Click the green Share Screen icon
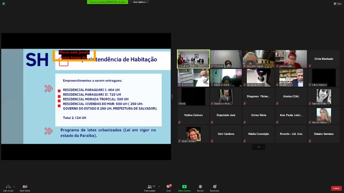 (184, 187)
